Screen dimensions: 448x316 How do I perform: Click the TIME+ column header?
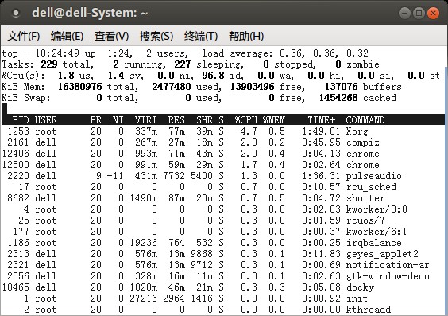[322, 119]
